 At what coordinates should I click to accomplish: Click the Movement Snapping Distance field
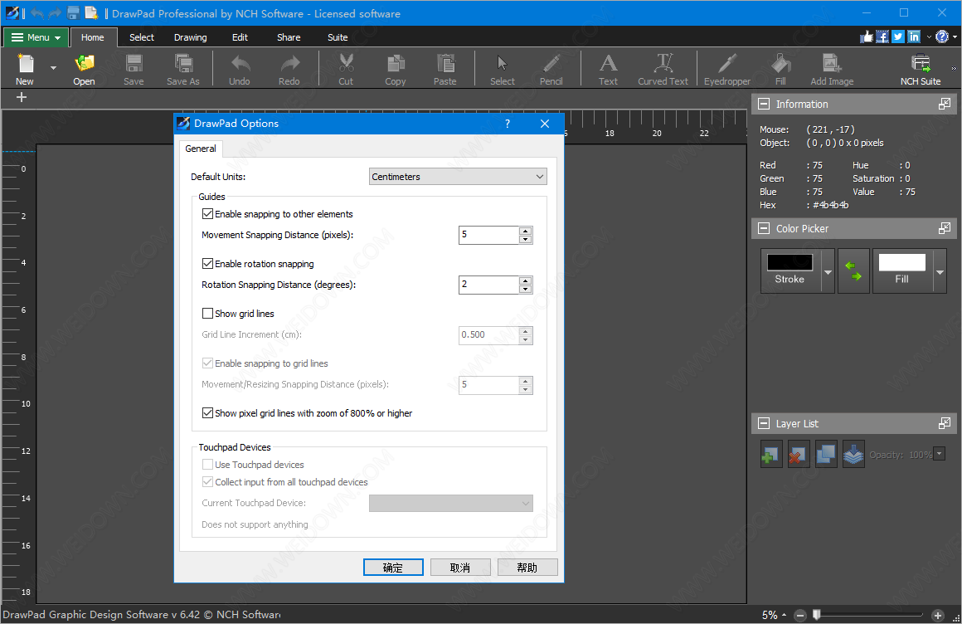tap(488, 235)
